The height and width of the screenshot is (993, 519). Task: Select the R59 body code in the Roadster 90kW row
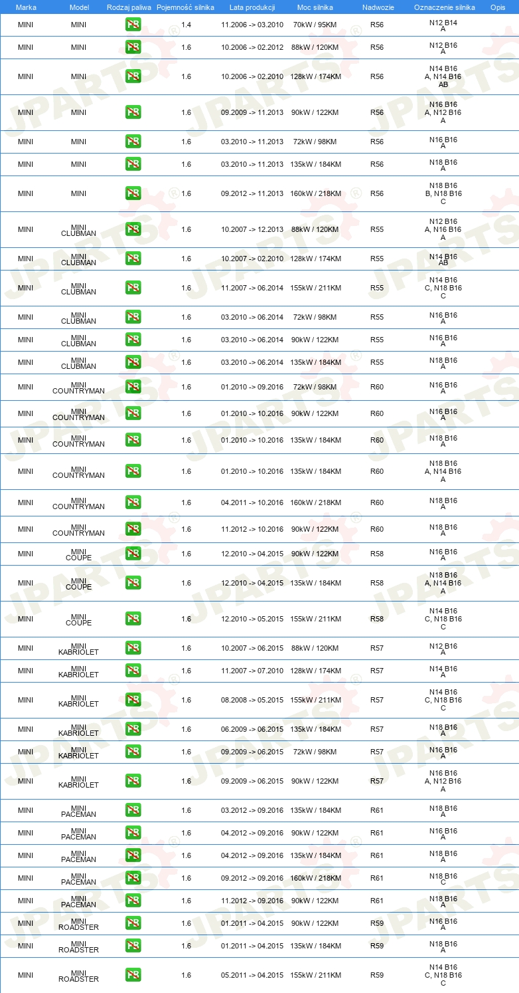pos(377,923)
